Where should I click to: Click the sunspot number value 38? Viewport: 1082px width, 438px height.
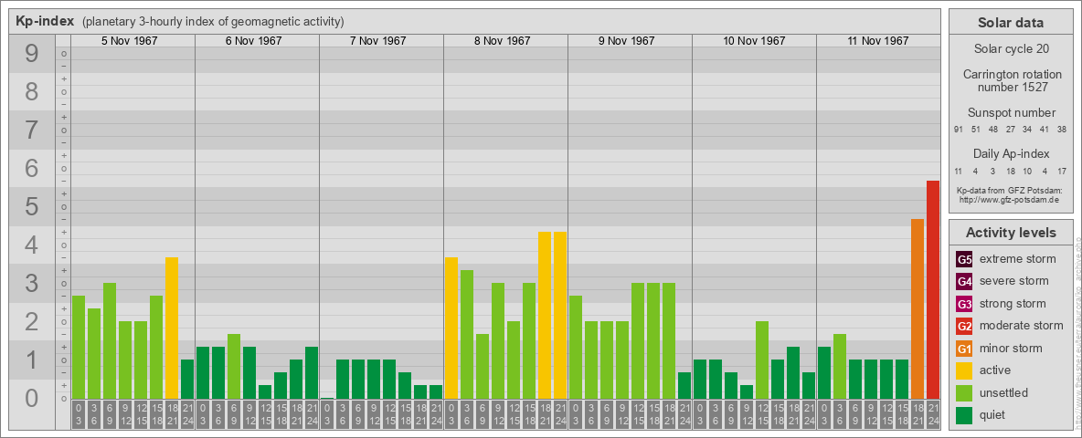(x=1062, y=130)
